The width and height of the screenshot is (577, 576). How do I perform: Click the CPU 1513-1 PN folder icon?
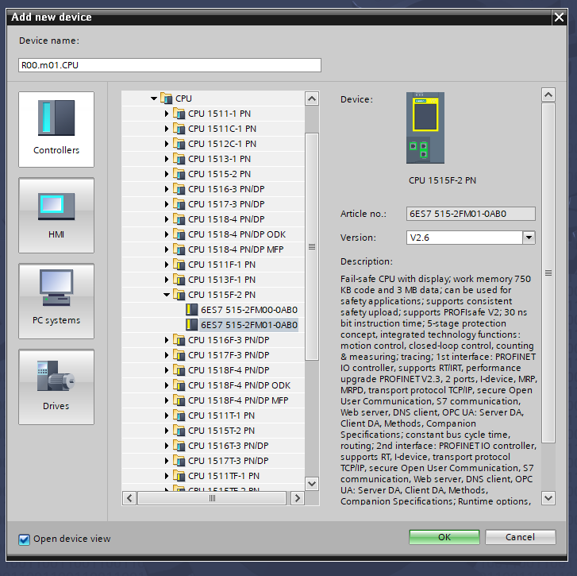(179, 159)
